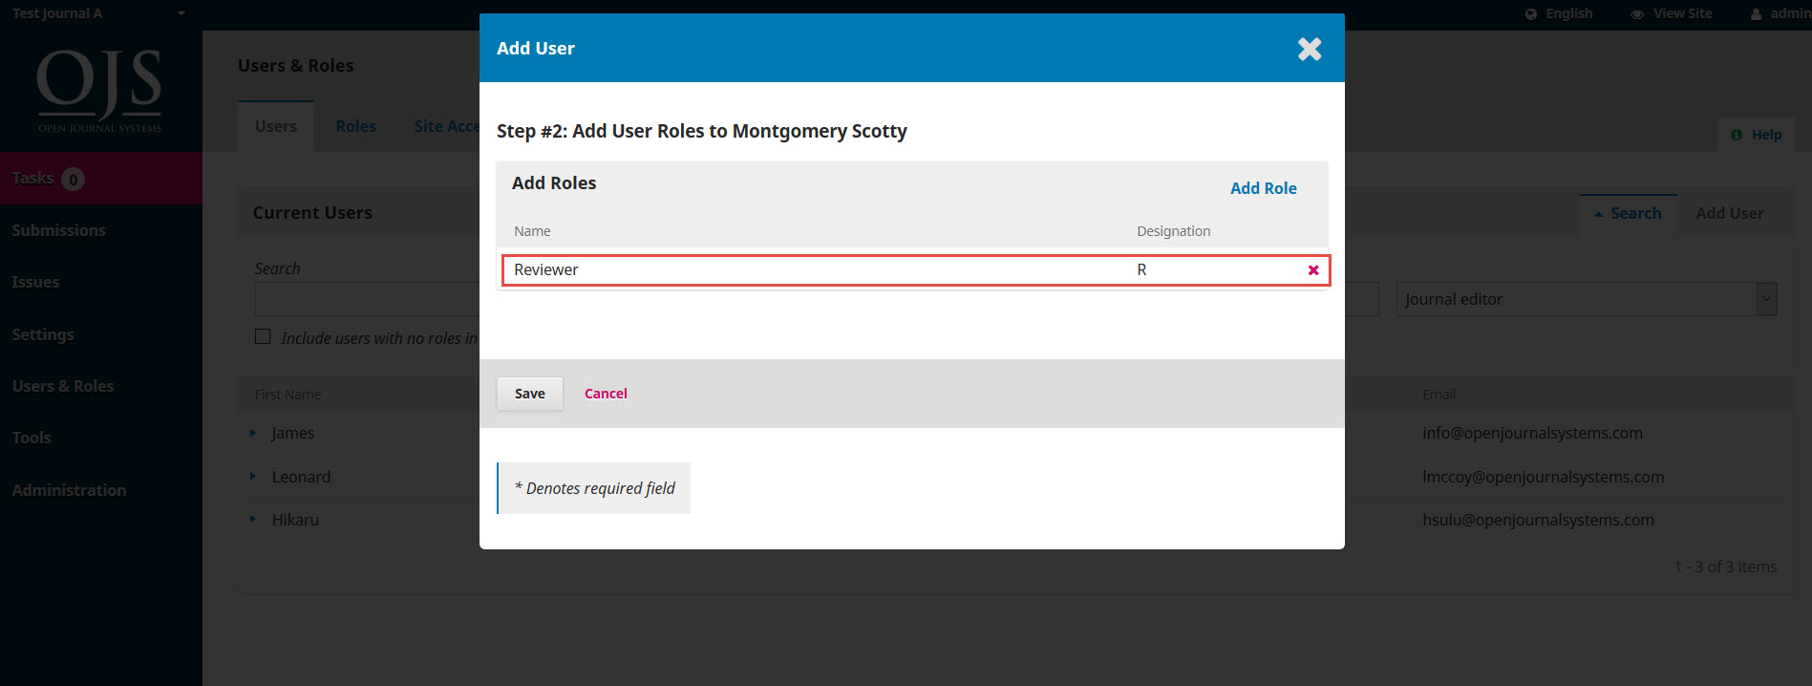Click the Designation column header
This screenshot has width=1812, height=686.
pos(1173,231)
